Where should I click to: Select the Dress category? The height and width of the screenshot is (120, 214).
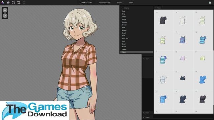coord(124,17)
